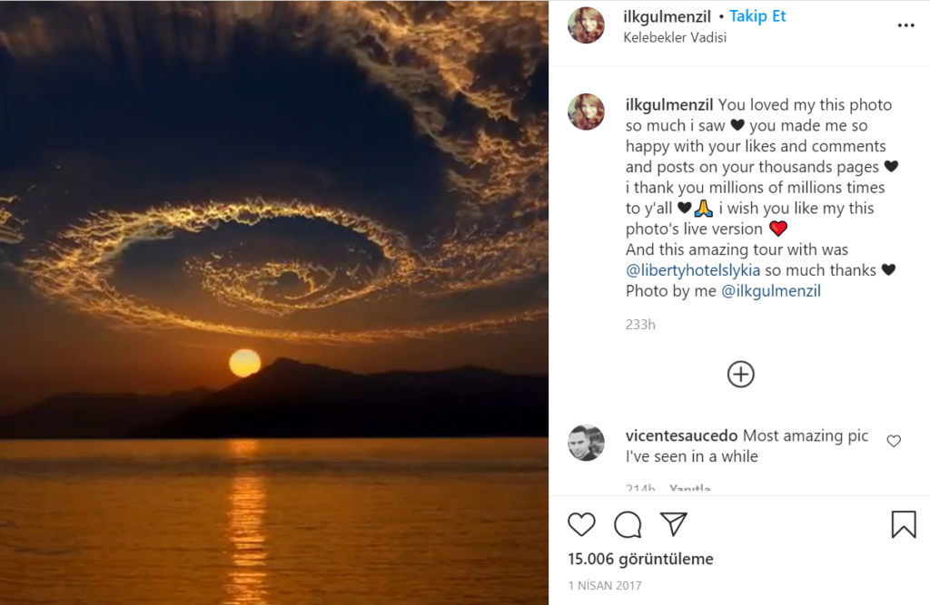This screenshot has height=605, width=930.
Task: Click ilkgulmenzil header profile picture
Action: (x=586, y=25)
